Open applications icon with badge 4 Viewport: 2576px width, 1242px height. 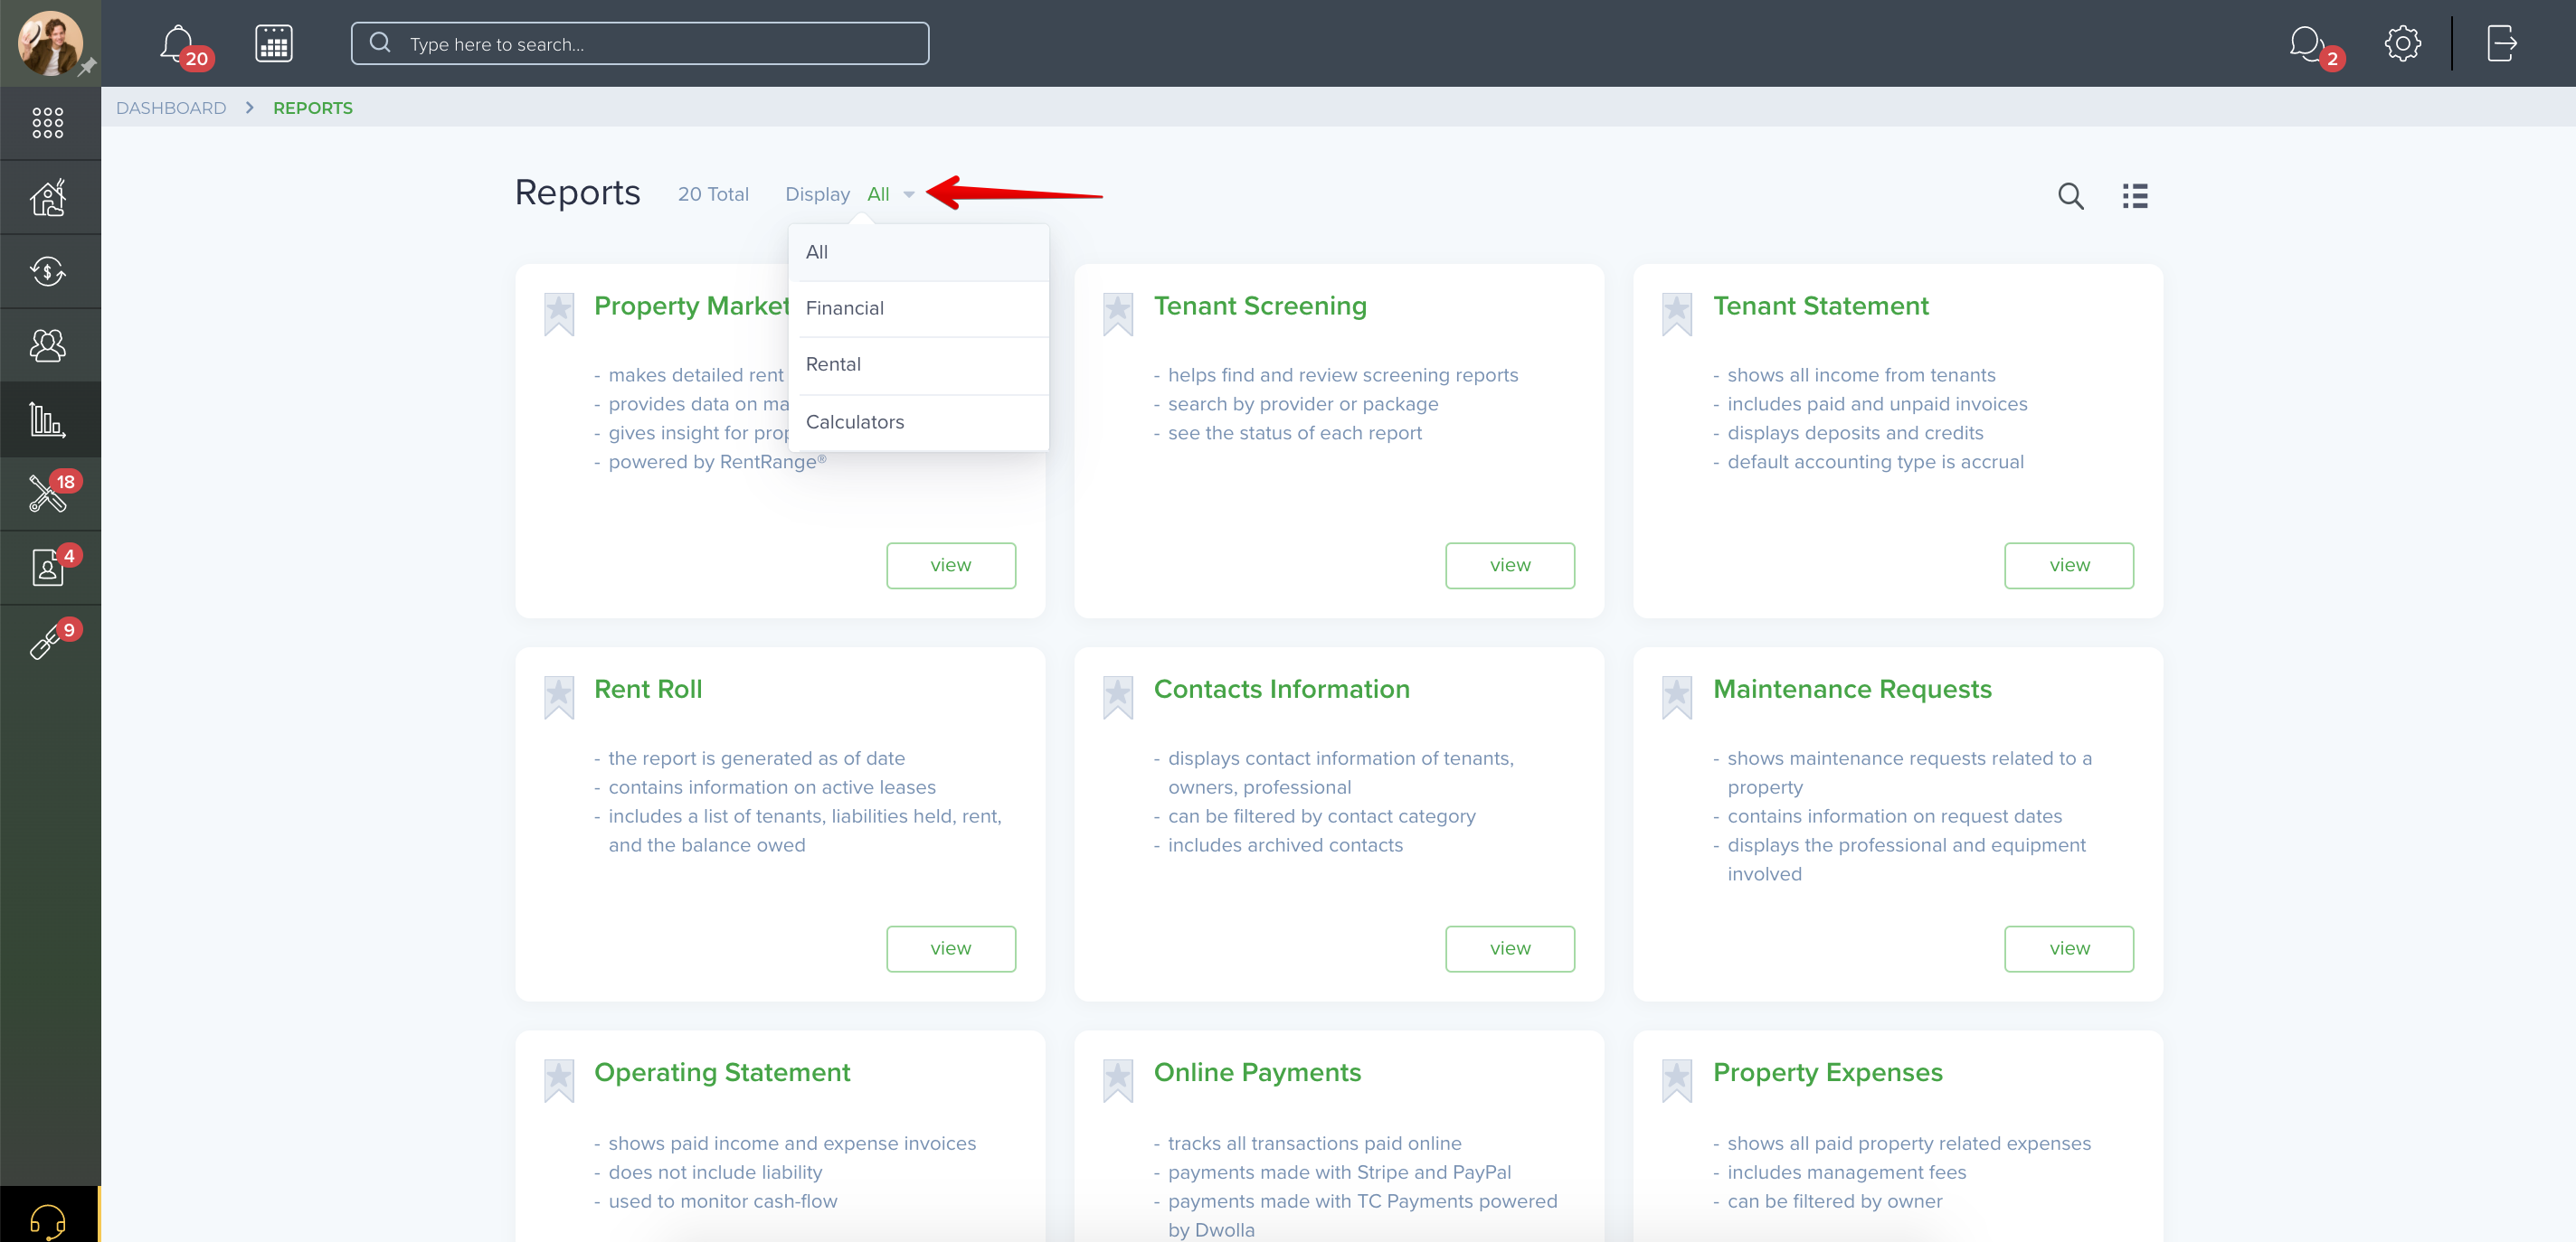pyautogui.click(x=48, y=568)
